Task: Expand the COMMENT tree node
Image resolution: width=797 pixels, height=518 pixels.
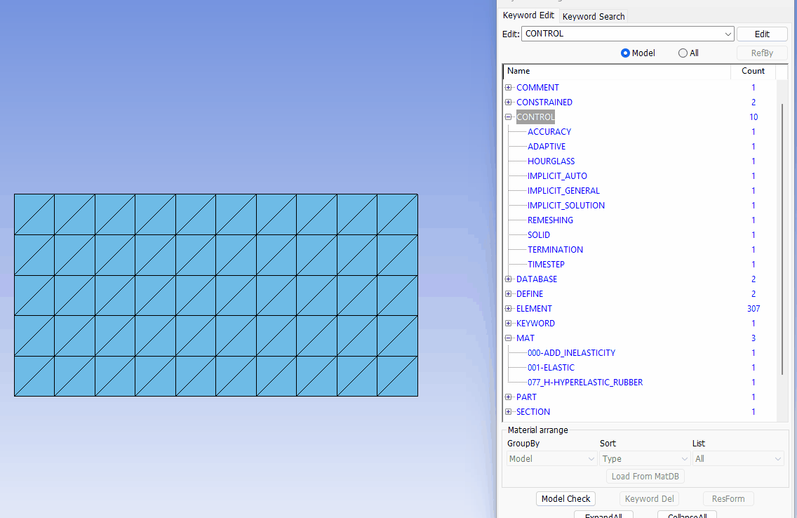Action: 509,88
